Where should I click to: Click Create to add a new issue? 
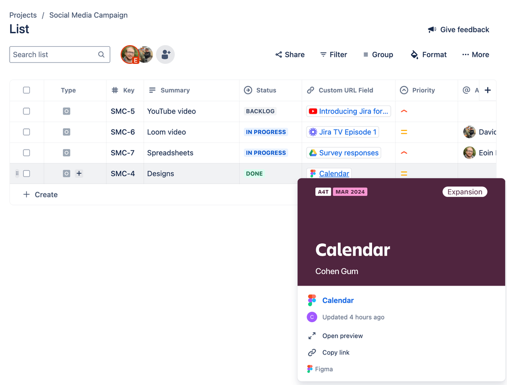pos(41,195)
